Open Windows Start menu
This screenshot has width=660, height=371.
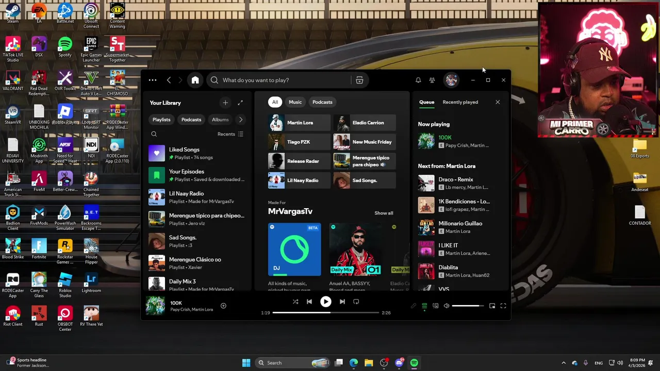pos(246,363)
